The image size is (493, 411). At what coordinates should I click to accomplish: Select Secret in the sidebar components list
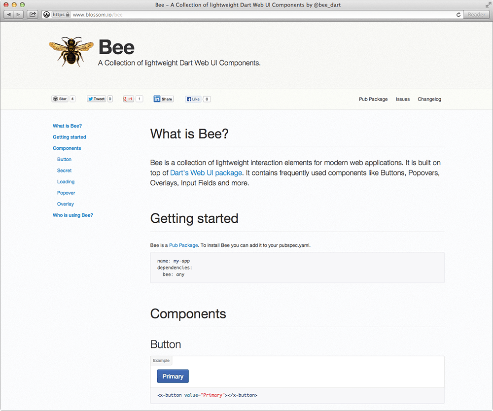64,171
